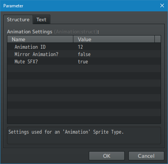The image size is (168, 164).
Task: Select the Mute SFX? parameter row
Action: pyautogui.click(x=84, y=61)
